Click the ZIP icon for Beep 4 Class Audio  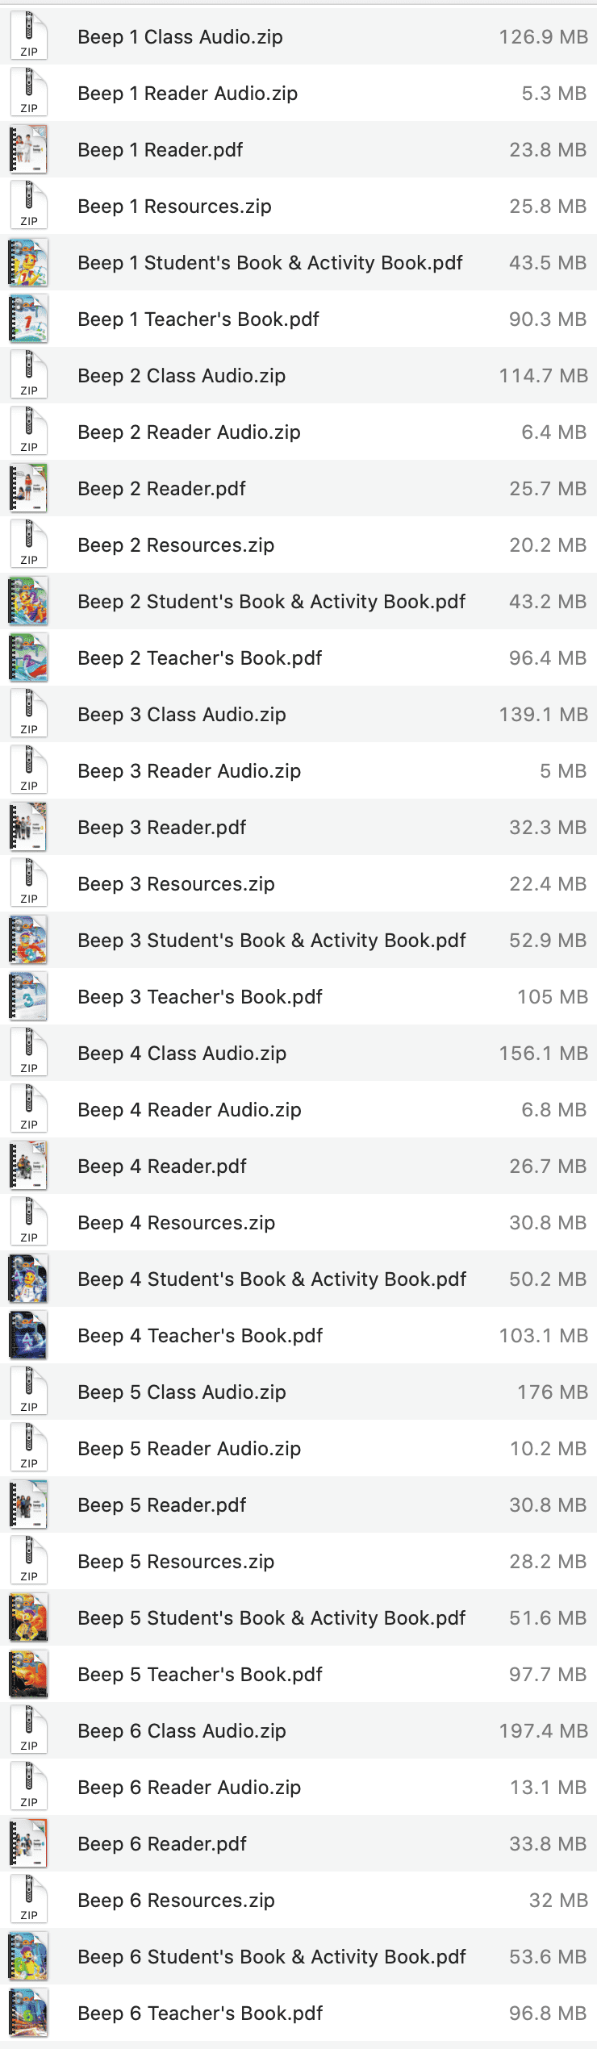click(29, 1053)
